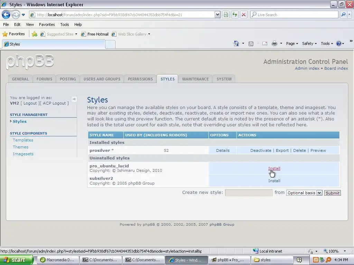This screenshot has height=265, width=354.
Task: Click the Refresh page icon
Action: click(x=235, y=14)
